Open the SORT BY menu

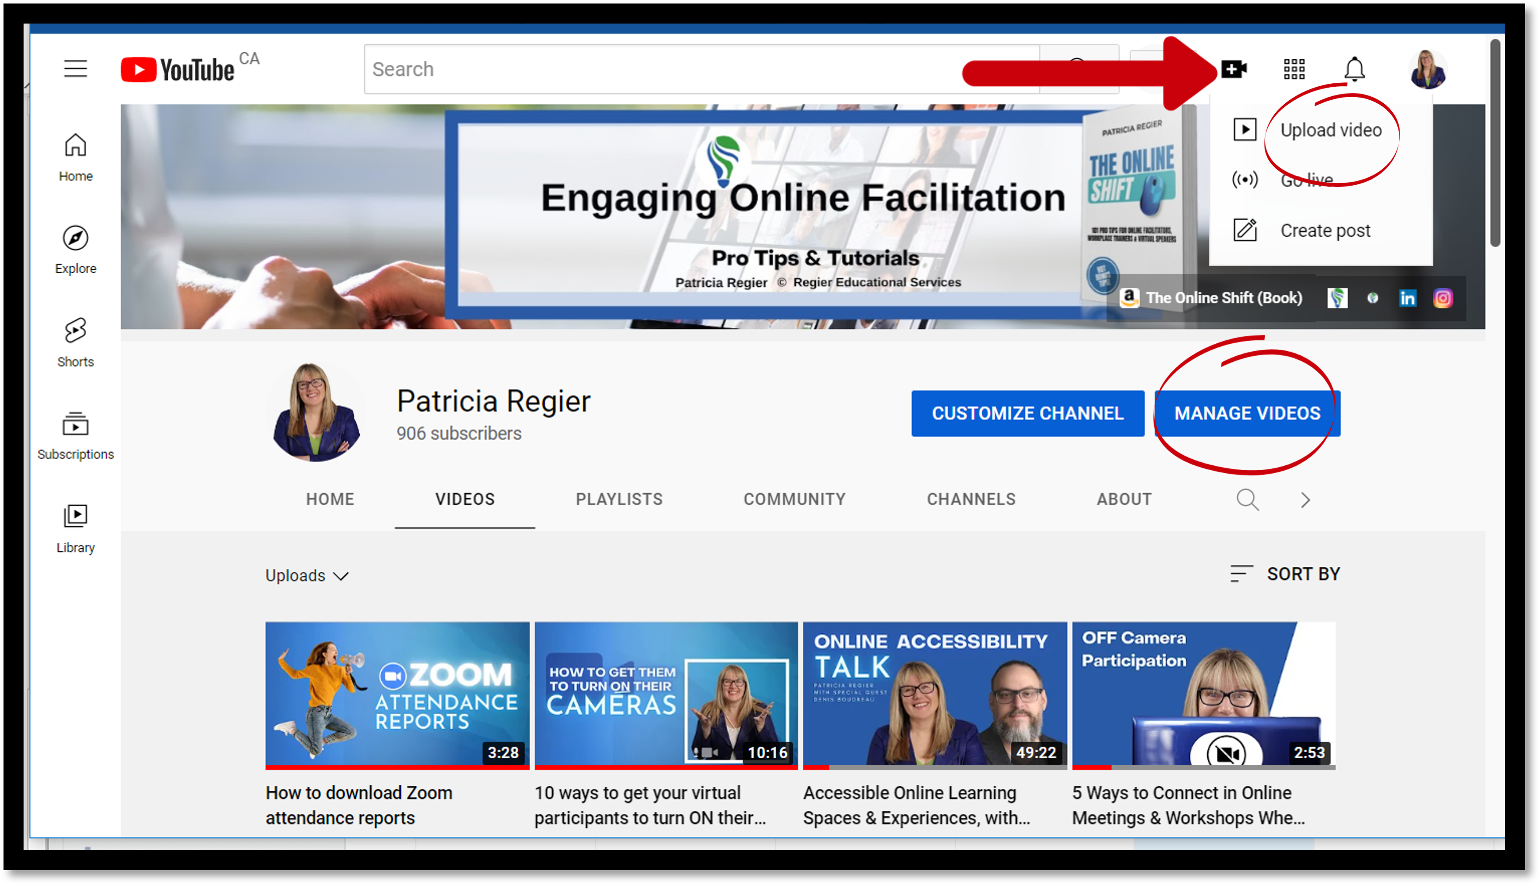(x=1284, y=574)
